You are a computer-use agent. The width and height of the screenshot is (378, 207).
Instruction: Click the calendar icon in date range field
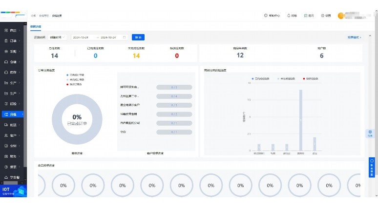pos(125,38)
